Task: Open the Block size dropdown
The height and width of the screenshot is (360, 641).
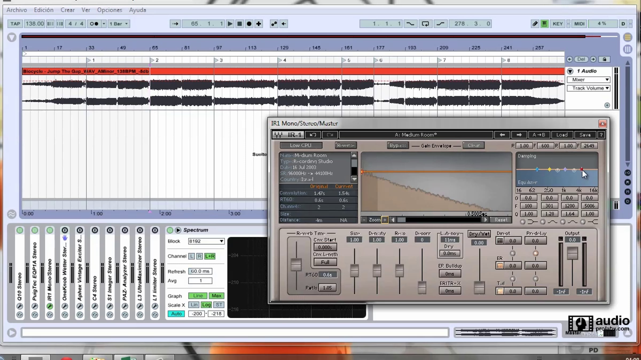Action: (206, 241)
